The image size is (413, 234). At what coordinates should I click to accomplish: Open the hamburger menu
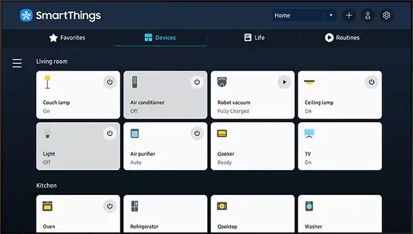(x=17, y=63)
